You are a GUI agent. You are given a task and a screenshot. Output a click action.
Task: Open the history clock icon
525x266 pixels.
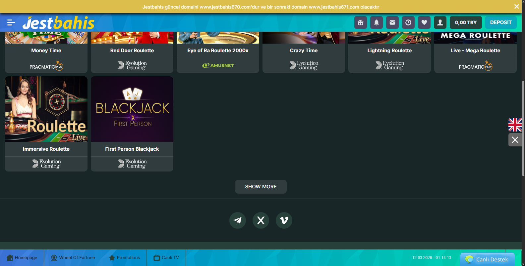tap(408, 22)
